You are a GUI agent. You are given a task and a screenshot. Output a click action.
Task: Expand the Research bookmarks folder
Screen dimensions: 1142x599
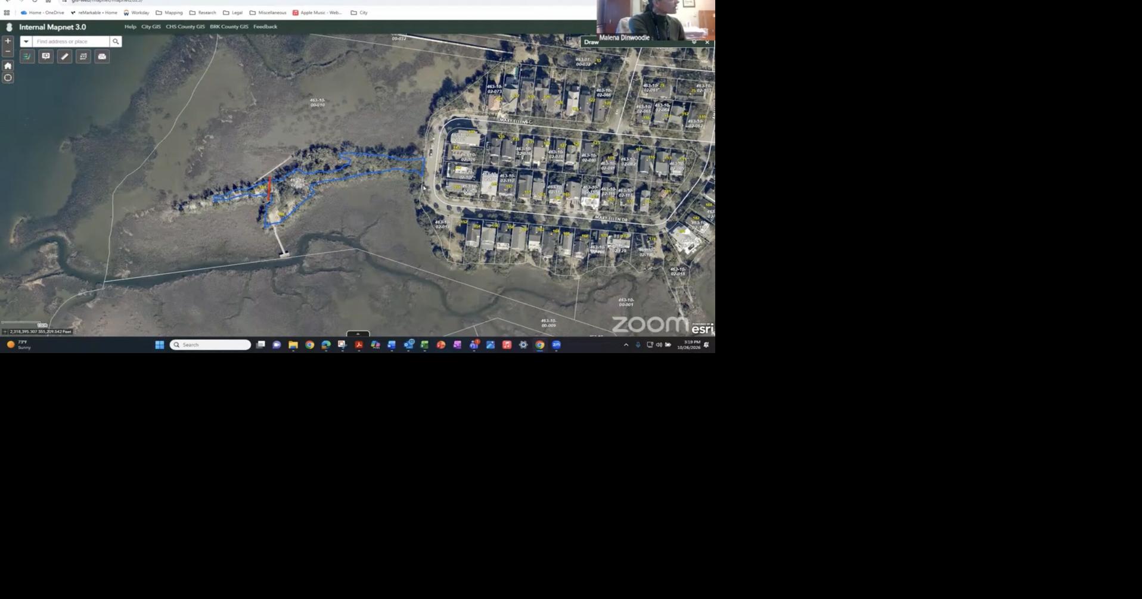(x=203, y=13)
